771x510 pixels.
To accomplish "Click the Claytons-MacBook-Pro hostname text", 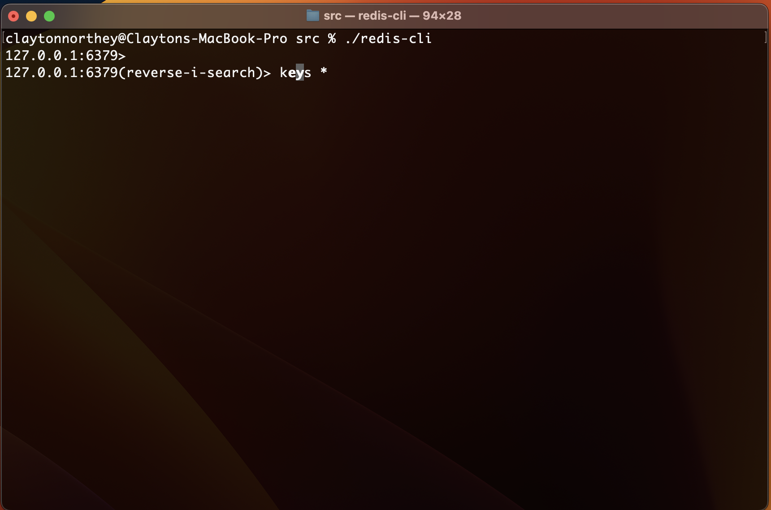I will coord(206,39).
